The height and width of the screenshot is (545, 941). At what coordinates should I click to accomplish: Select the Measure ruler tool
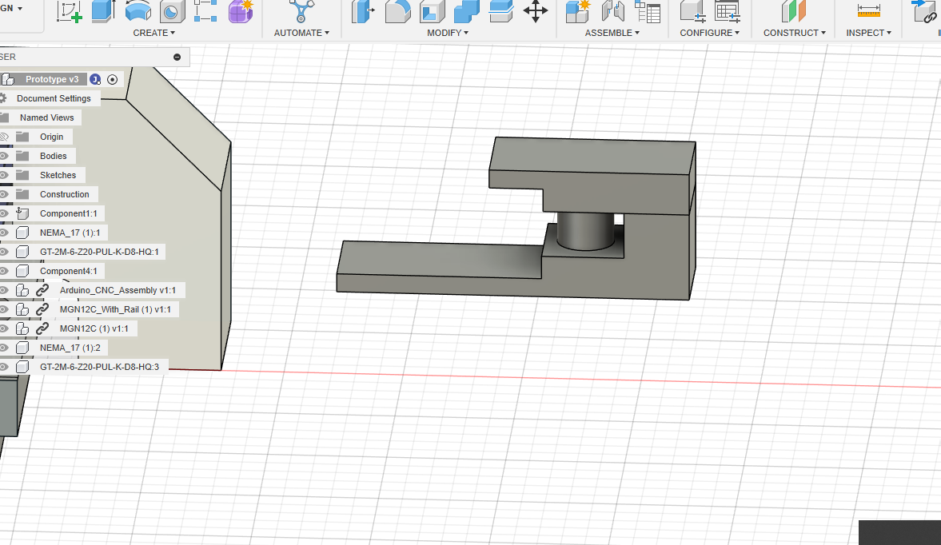pos(868,11)
